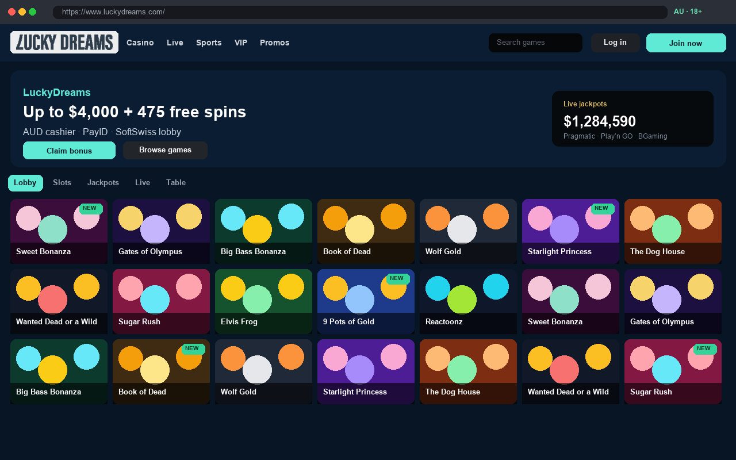Image resolution: width=736 pixels, height=460 pixels.
Task: Click the Browse games button
Action: (x=165, y=150)
